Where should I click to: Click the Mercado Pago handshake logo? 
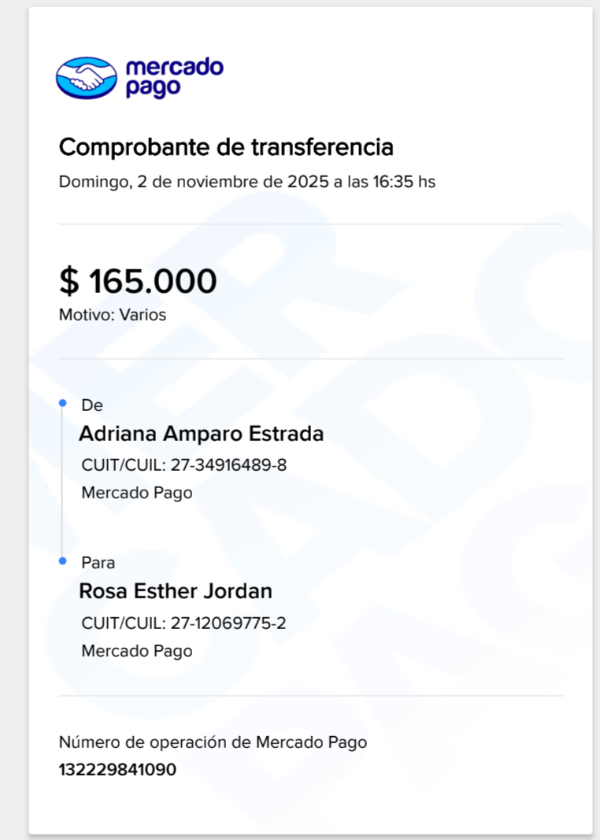87,77
